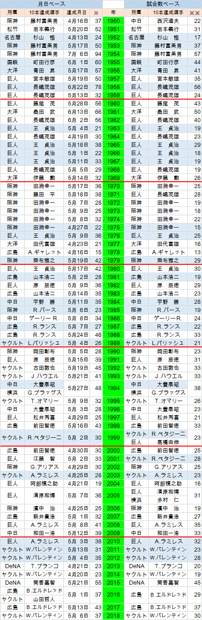The image size is (202, 620).
Task: Select the date 5月12日 in the 2009 row
Action: point(78,533)
